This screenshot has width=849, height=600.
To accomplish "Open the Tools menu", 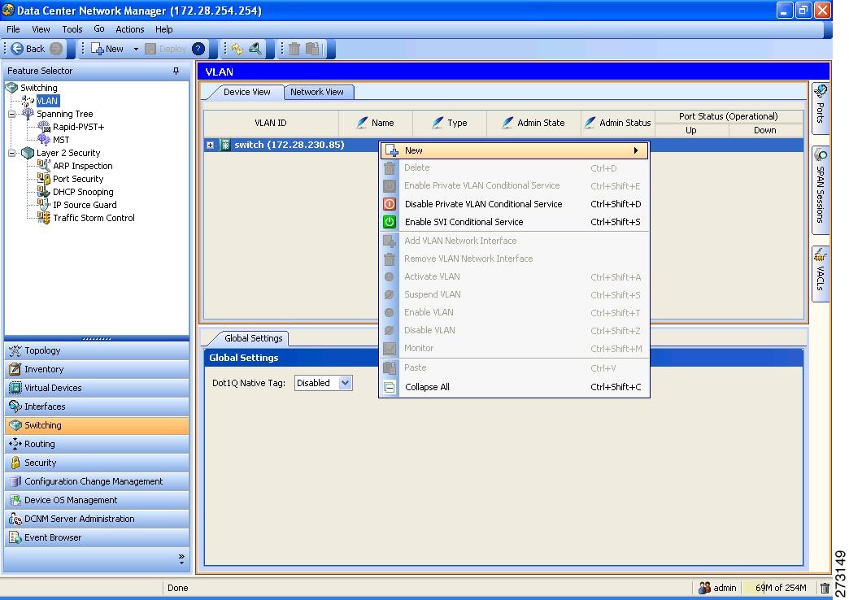I will coord(72,29).
